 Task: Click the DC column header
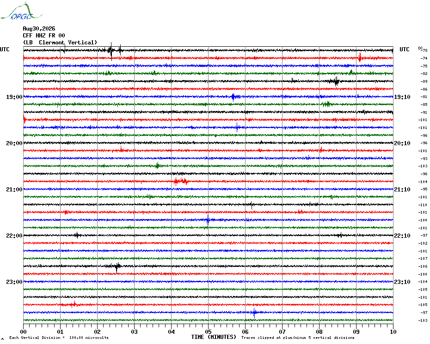pos(420,48)
